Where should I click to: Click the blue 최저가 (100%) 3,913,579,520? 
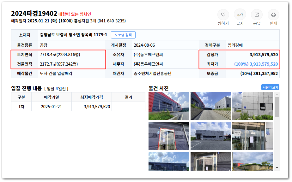[256, 64]
